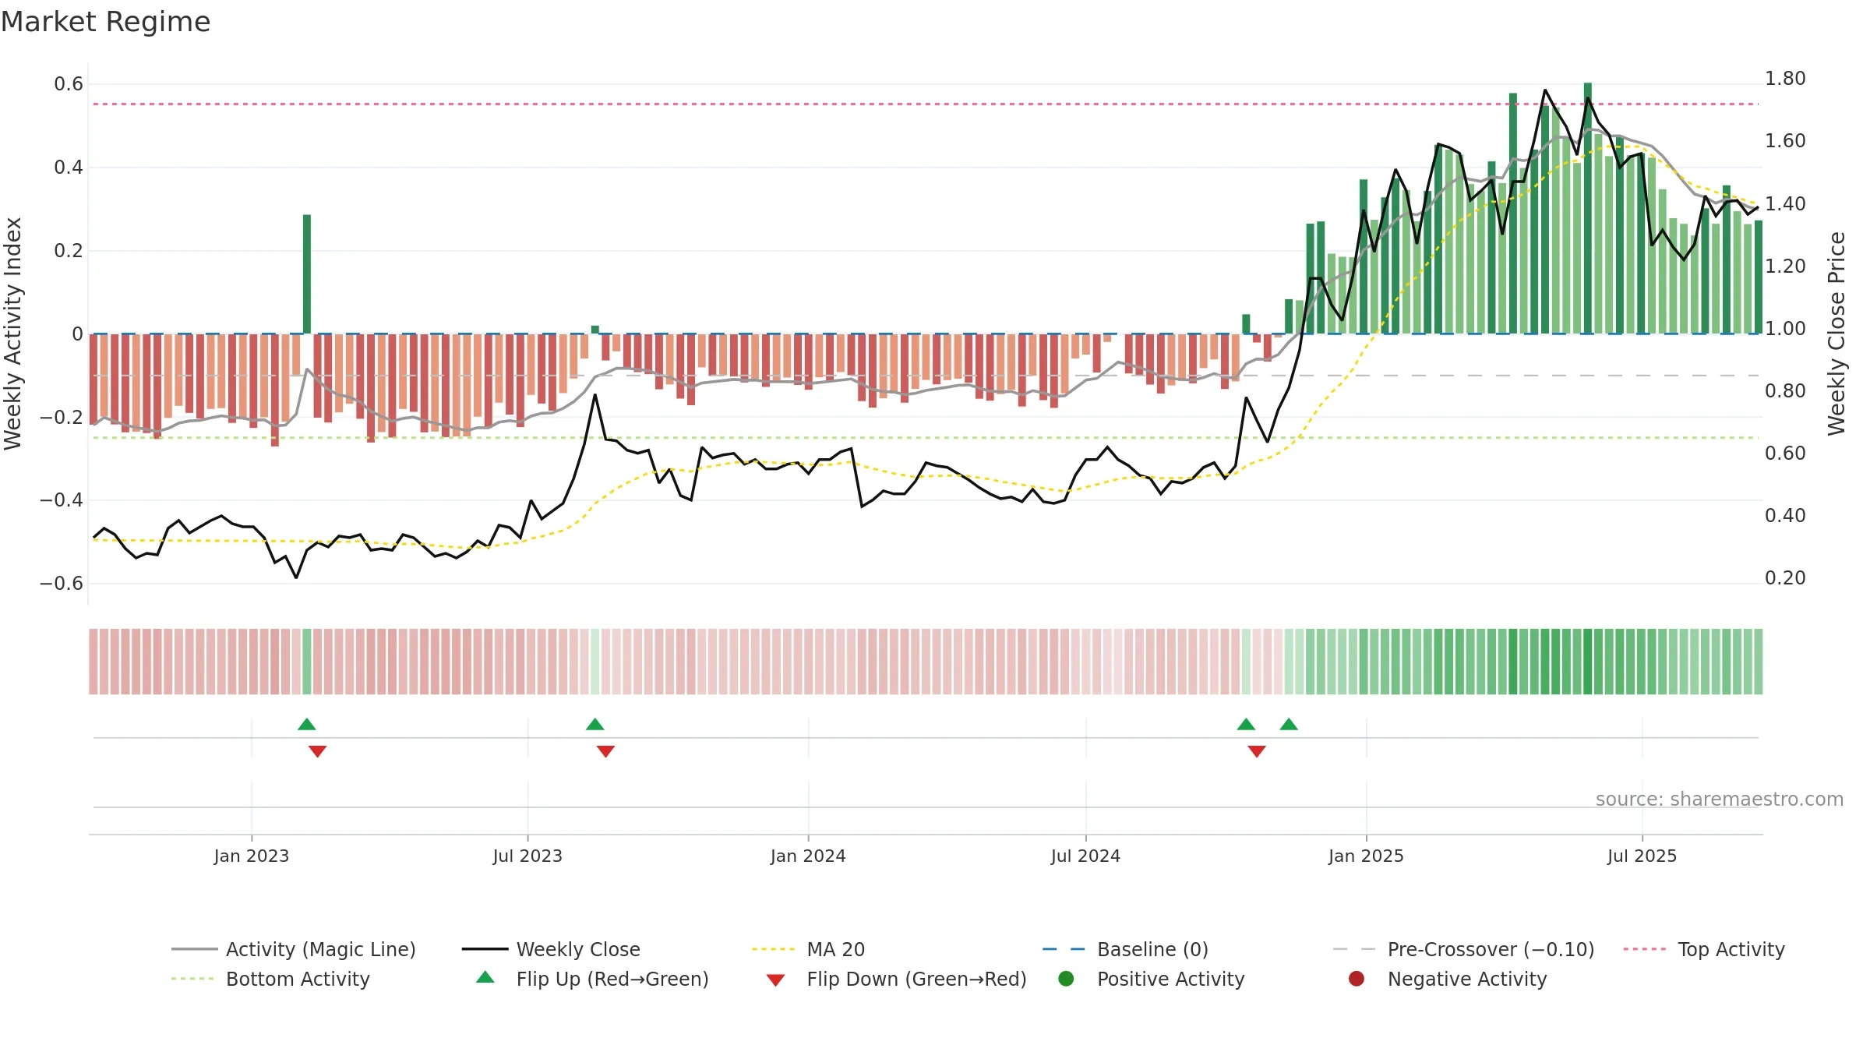1870x1052 pixels.
Task: Click the Jan 2023 x-axis label
Action: (252, 856)
